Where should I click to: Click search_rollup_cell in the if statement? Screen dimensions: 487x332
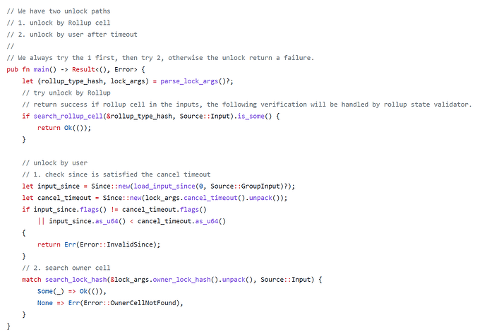(68, 117)
